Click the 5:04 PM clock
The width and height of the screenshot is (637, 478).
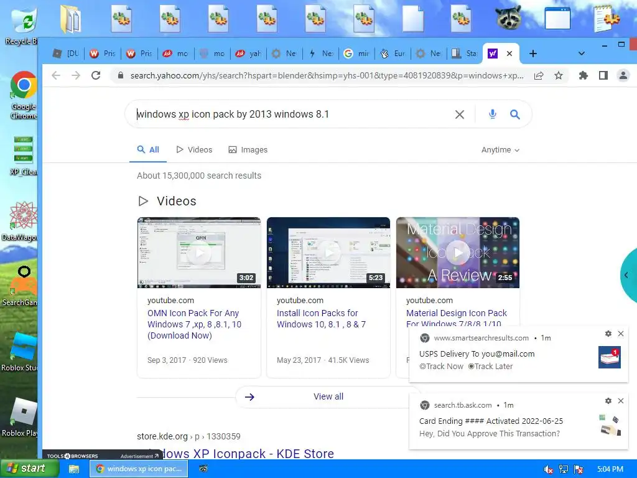click(610, 469)
